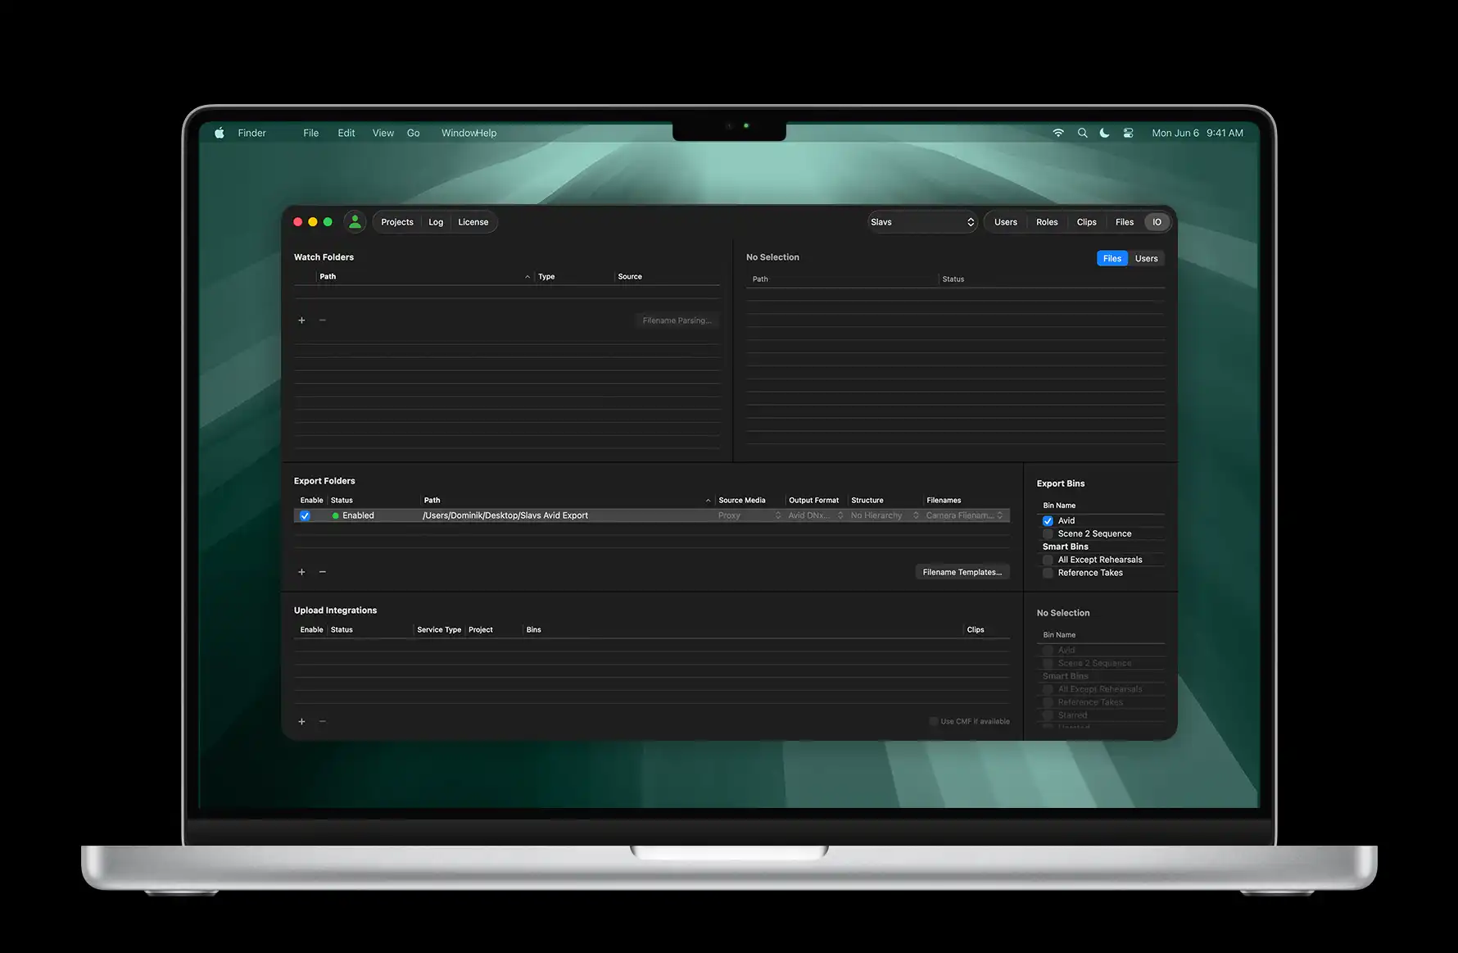Click the Wi-Fi icon in the menu bar
This screenshot has width=1458, height=953.
pos(1058,132)
